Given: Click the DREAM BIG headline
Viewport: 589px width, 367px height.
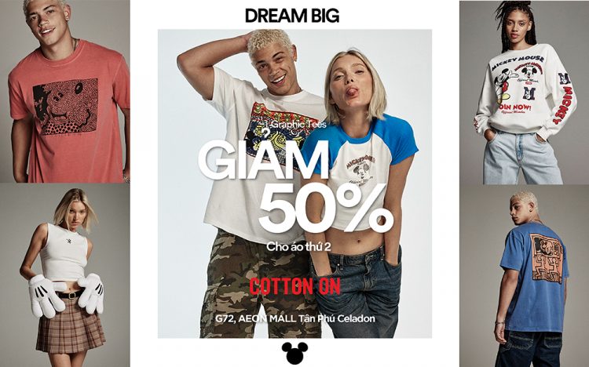Looking at the screenshot, I should point(292,16).
